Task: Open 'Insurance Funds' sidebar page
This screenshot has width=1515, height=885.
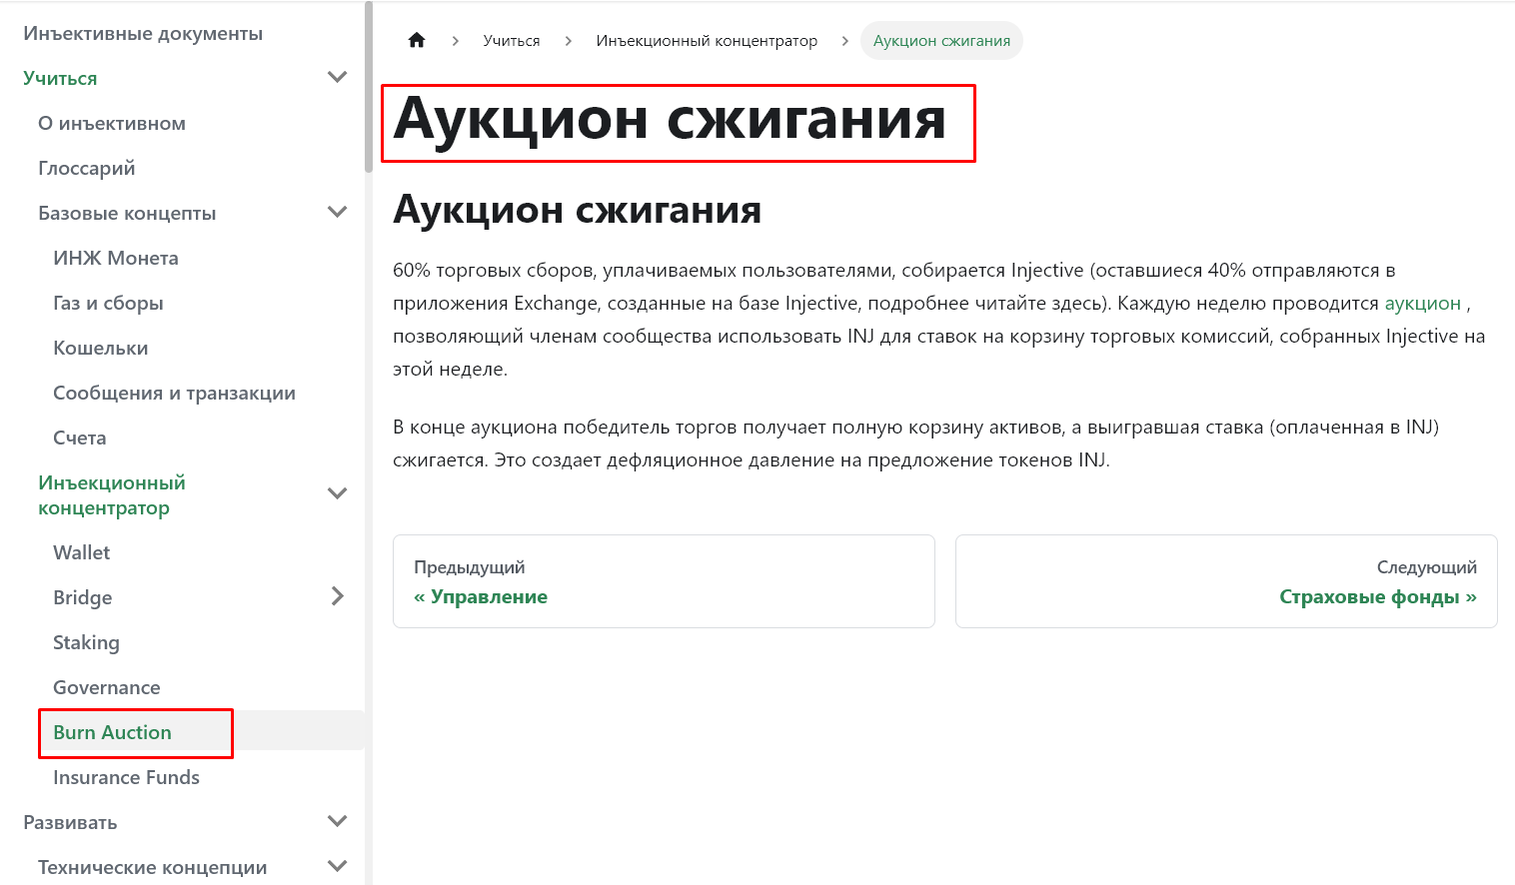Action: click(x=126, y=777)
